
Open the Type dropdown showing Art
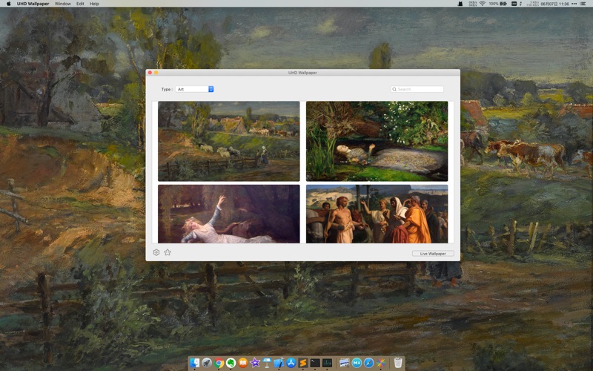195,89
